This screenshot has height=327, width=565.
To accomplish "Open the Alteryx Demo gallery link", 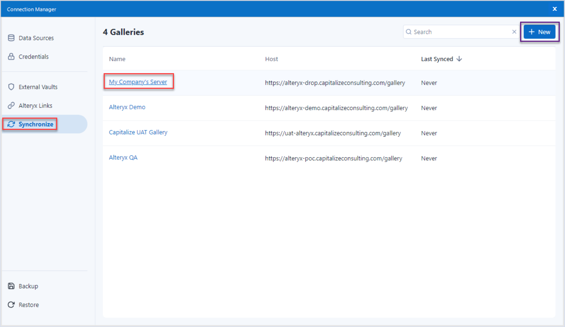I will (127, 107).
